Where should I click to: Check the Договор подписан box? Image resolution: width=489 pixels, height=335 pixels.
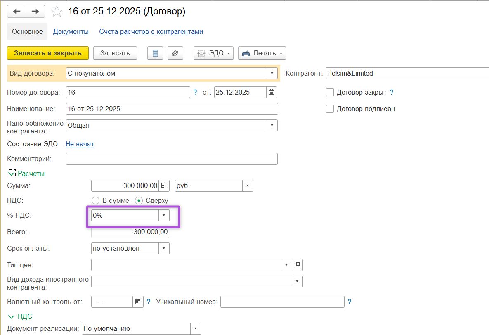point(330,109)
